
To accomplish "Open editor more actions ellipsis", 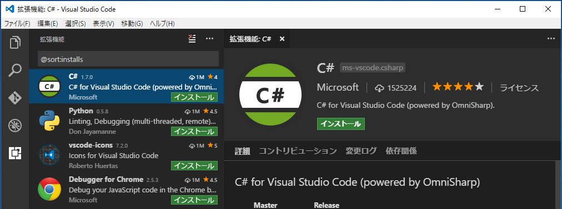I will click(551, 39).
